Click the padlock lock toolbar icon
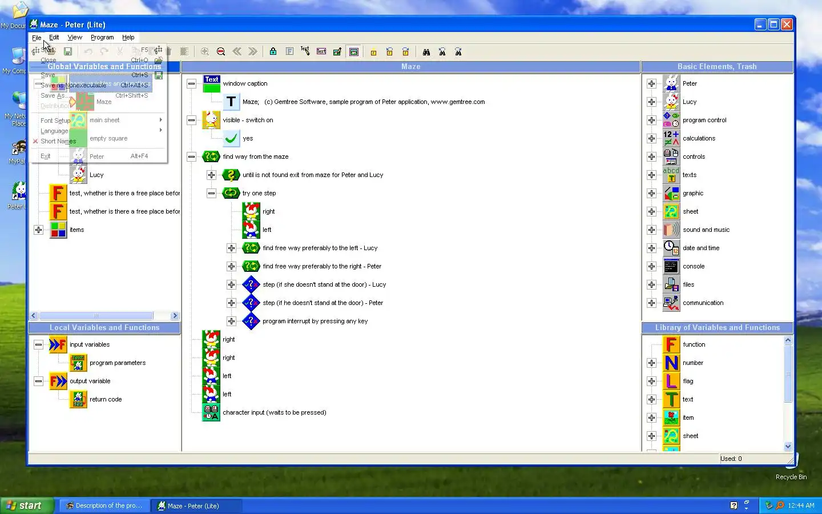 point(273,52)
